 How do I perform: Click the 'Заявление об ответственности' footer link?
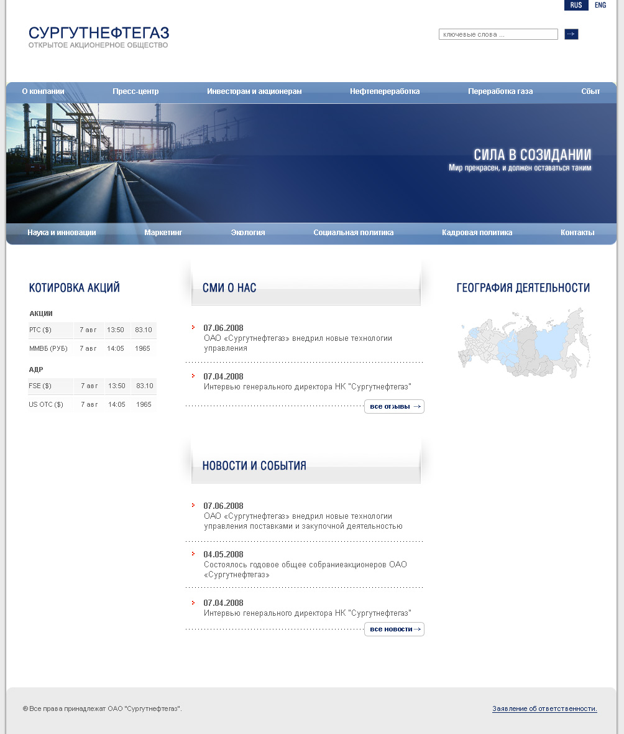coord(544,708)
